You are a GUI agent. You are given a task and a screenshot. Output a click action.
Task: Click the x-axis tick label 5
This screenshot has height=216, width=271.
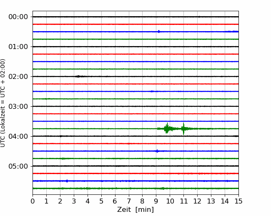[x=101, y=201]
